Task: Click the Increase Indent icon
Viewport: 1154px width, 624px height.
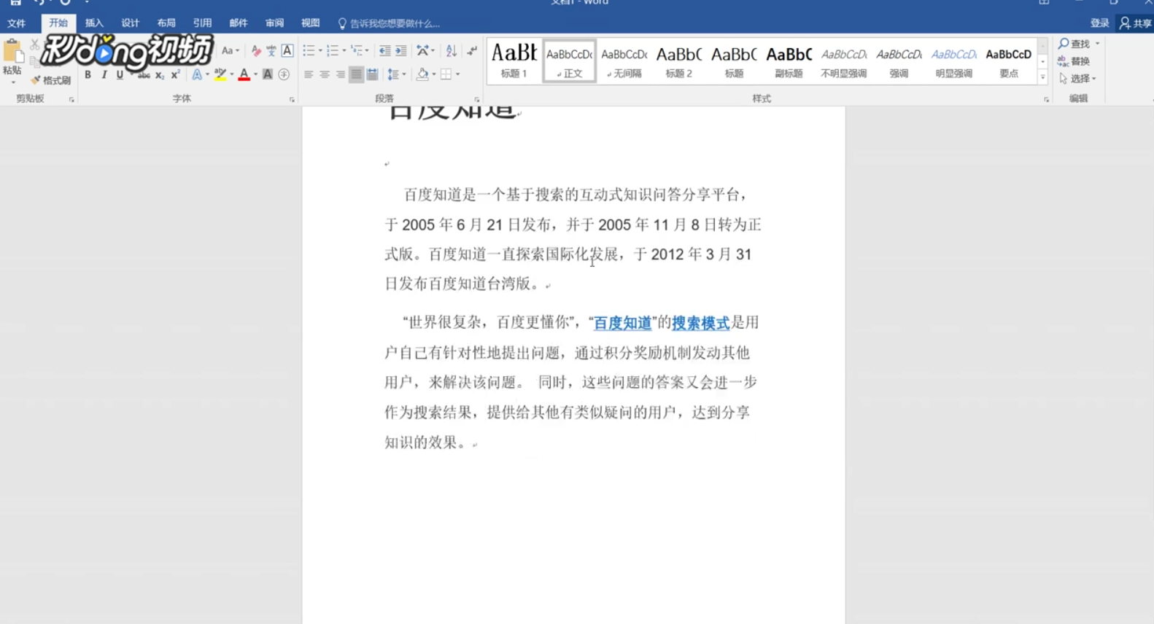Action: [401, 51]
